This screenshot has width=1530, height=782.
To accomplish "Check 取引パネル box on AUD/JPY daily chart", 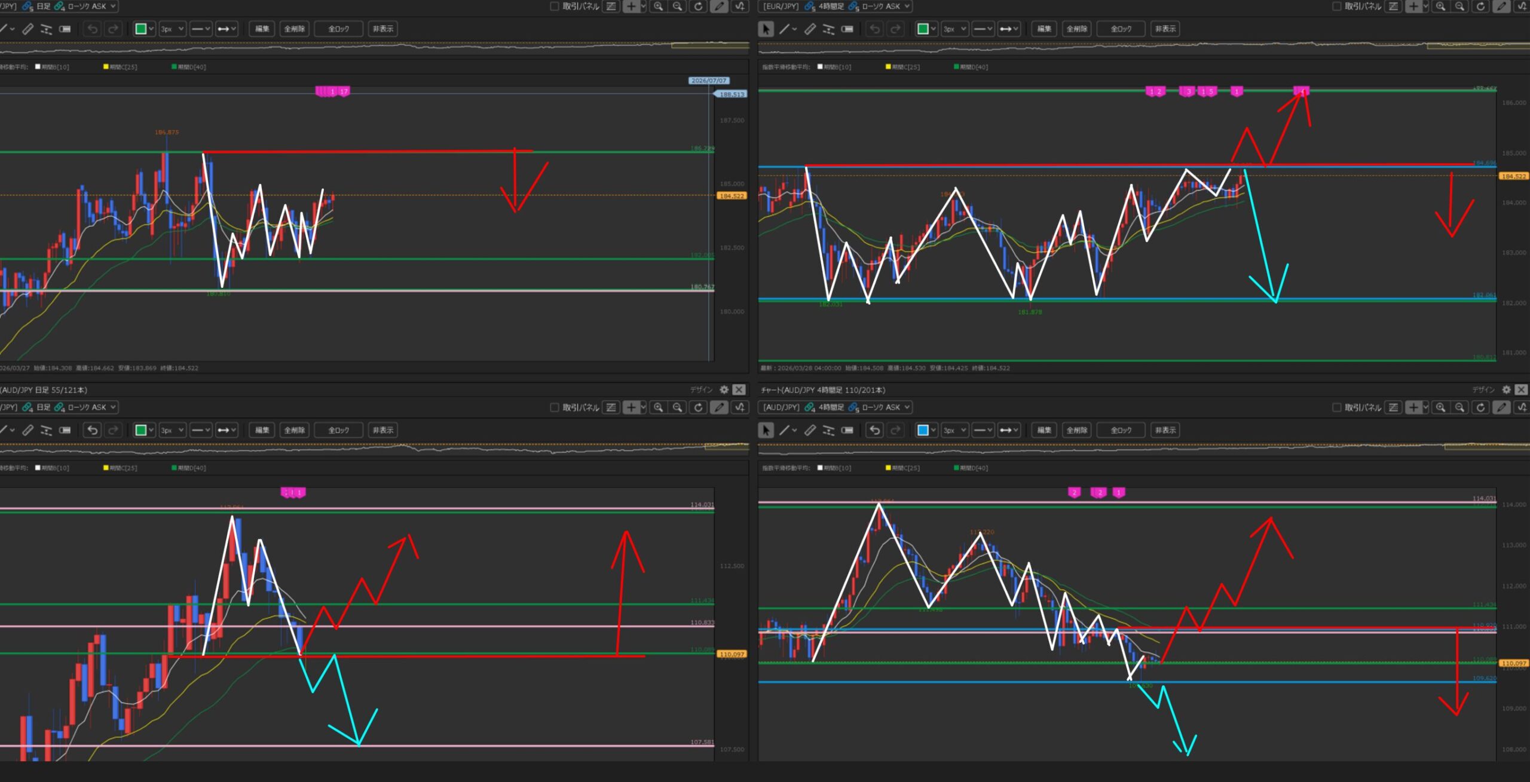I will point(554,407).
